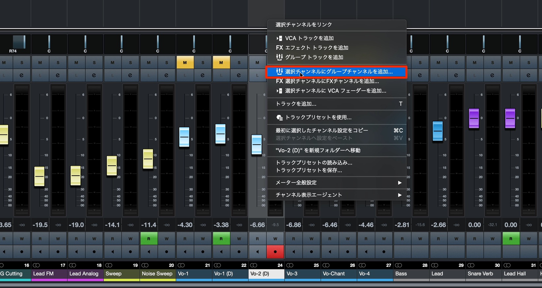Image resolution: width=542 pixels, height=288 pixels.
Task: Mute the Lead FM channel
Action: [40, 63]
